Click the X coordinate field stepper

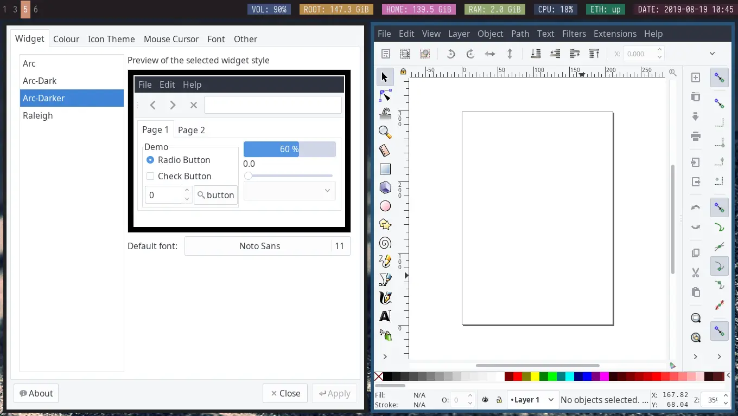point(660,54)
